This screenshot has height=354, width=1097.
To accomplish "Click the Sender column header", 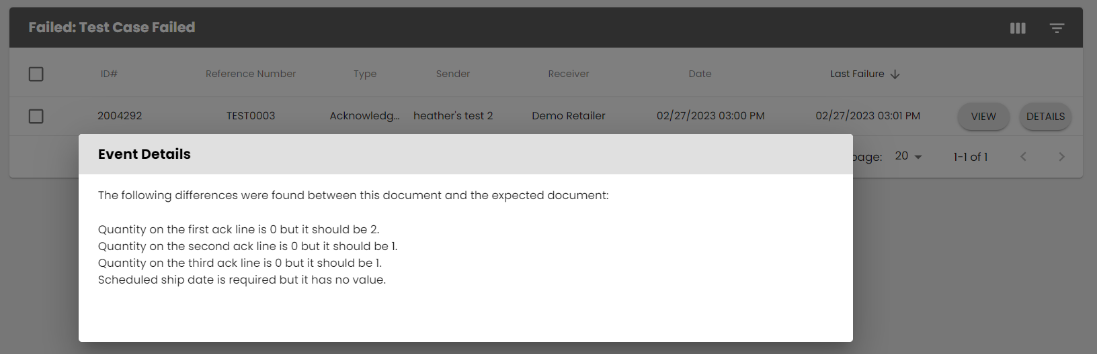I will tap(453, 74).
